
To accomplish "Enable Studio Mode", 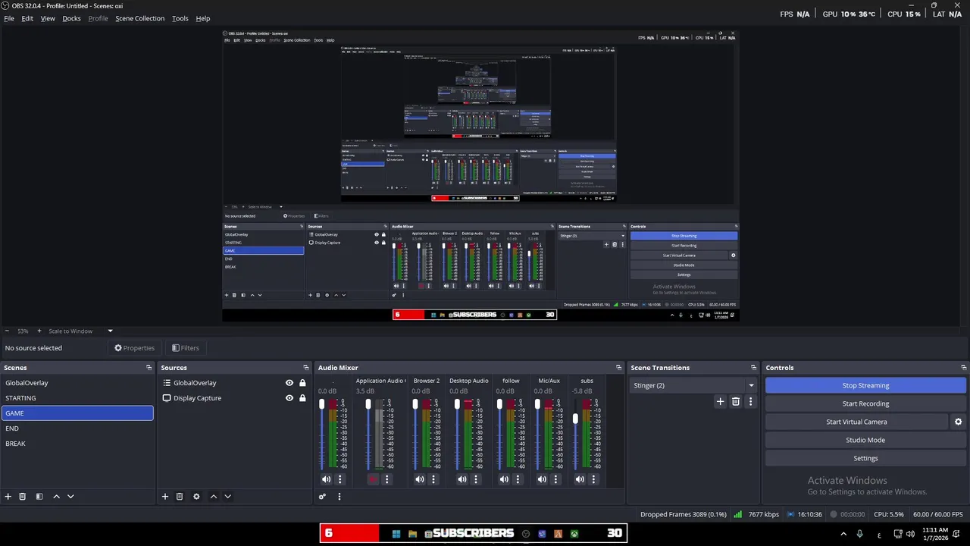I will tap(865, 440).
